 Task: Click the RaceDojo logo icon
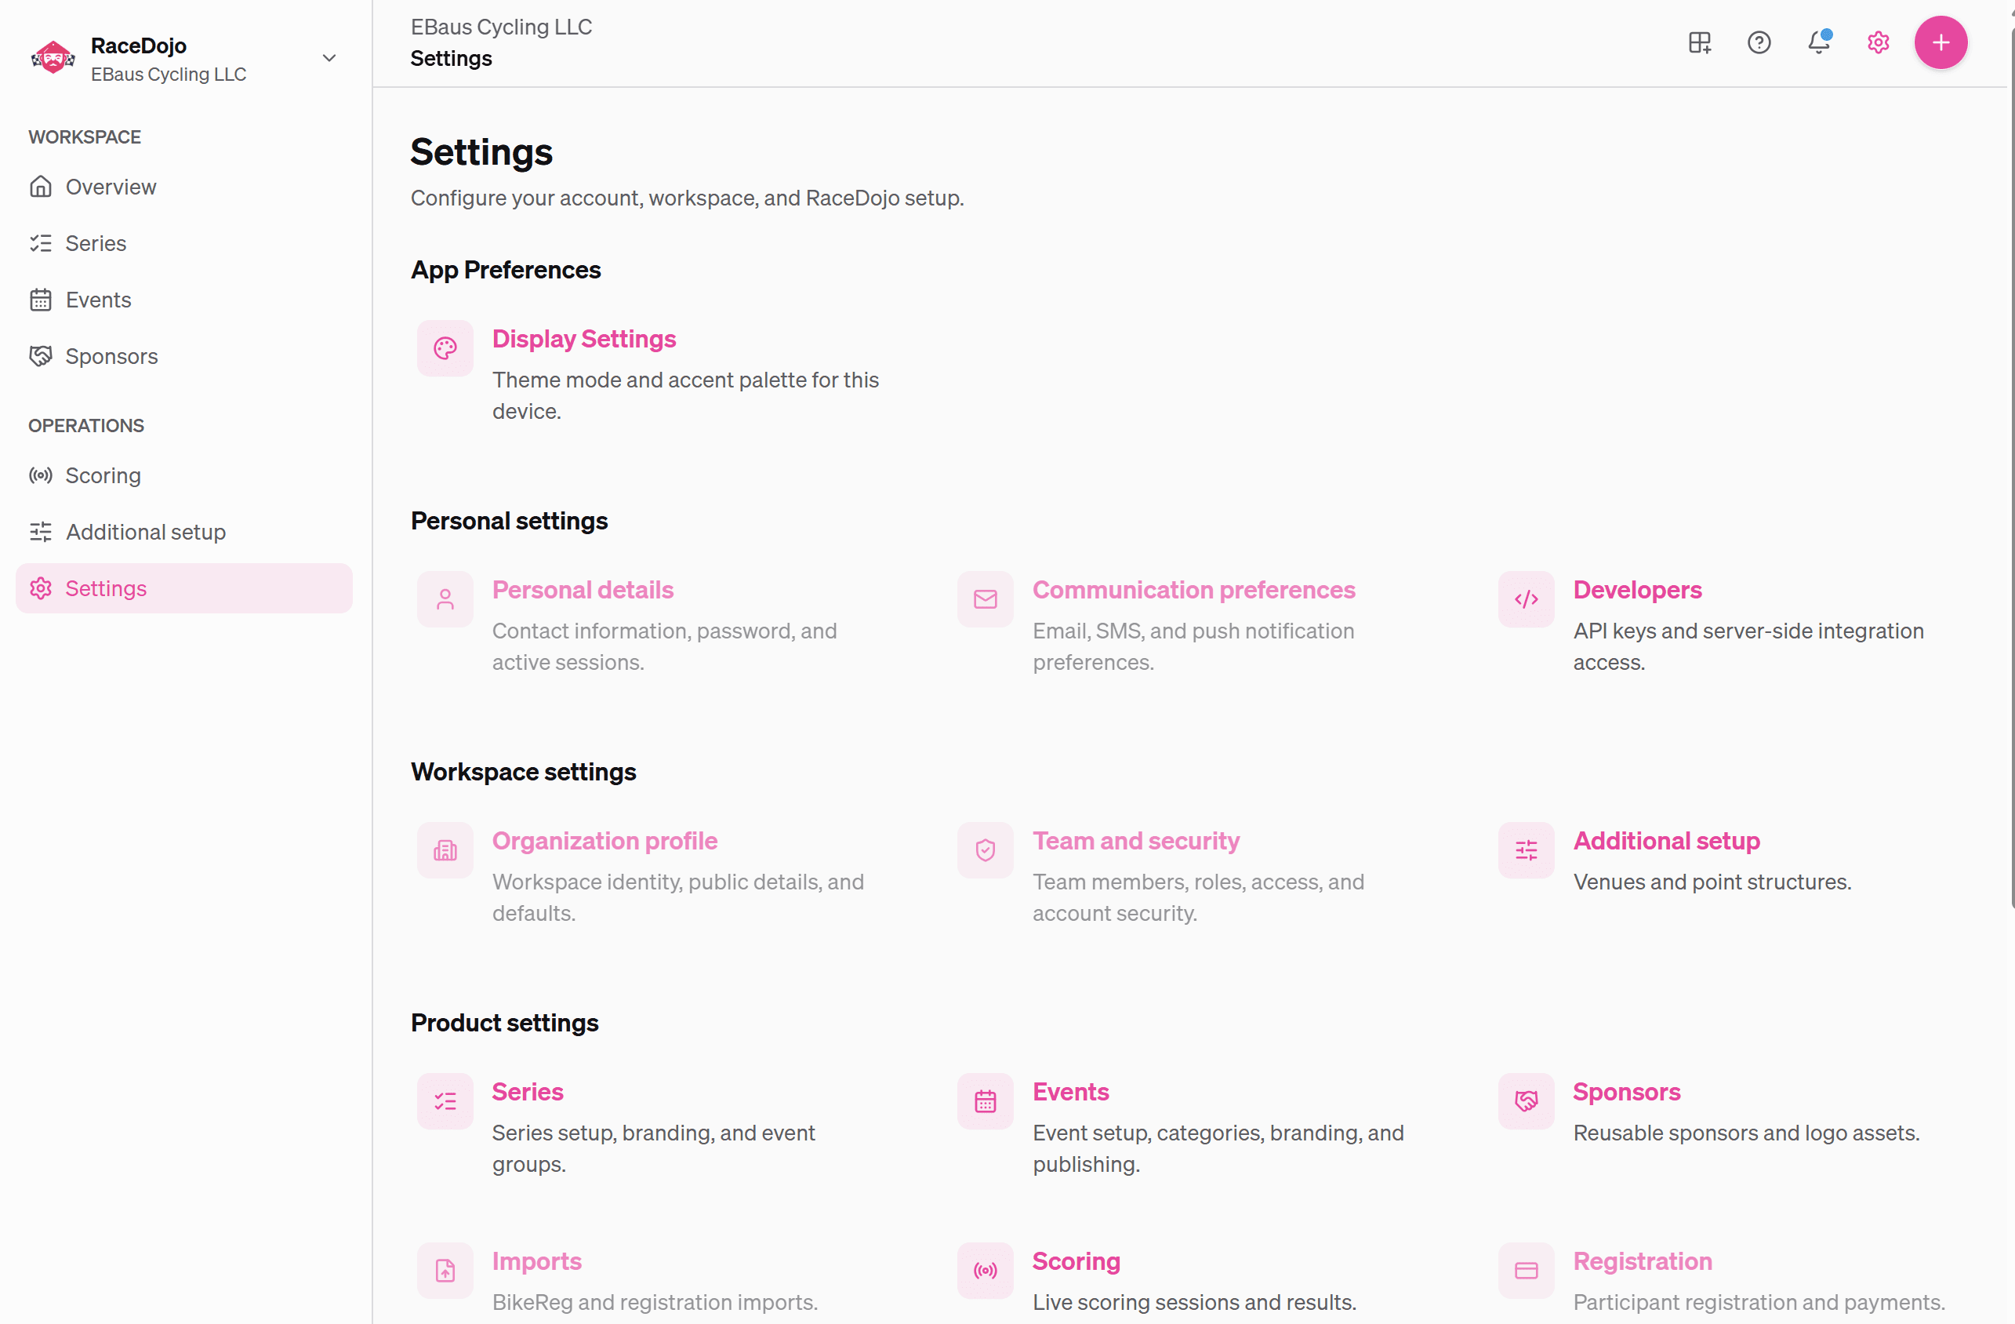pos(53,59)
